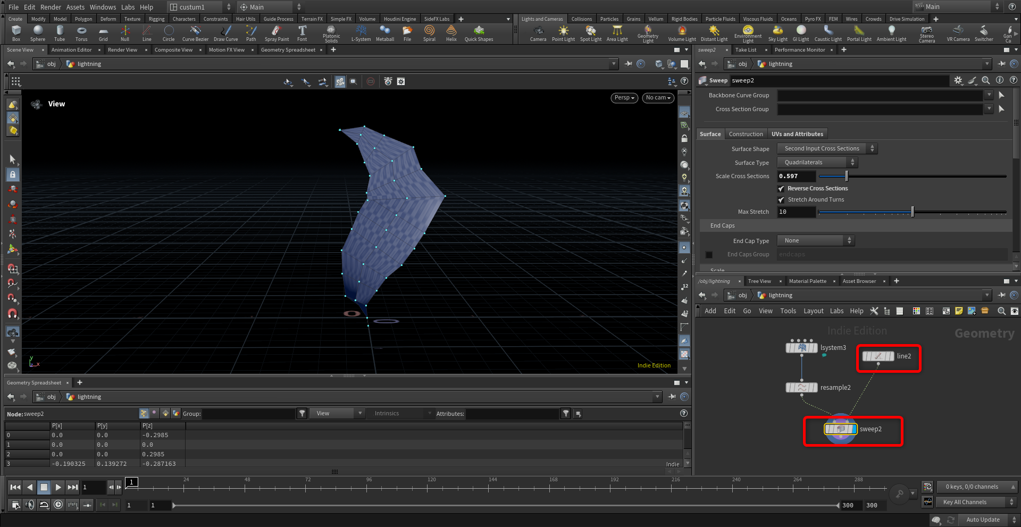Switch to the Construction tab
The image size is (1021, 527).
(x=746, y=134)
